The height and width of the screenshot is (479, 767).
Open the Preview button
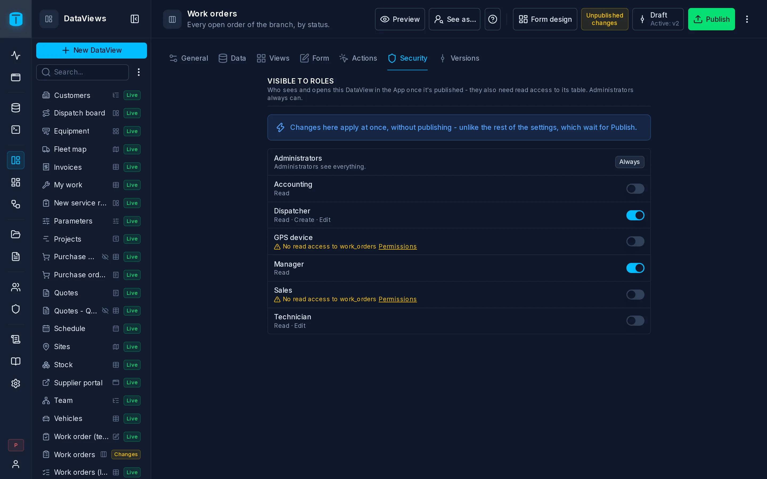[x=400, y=19]
